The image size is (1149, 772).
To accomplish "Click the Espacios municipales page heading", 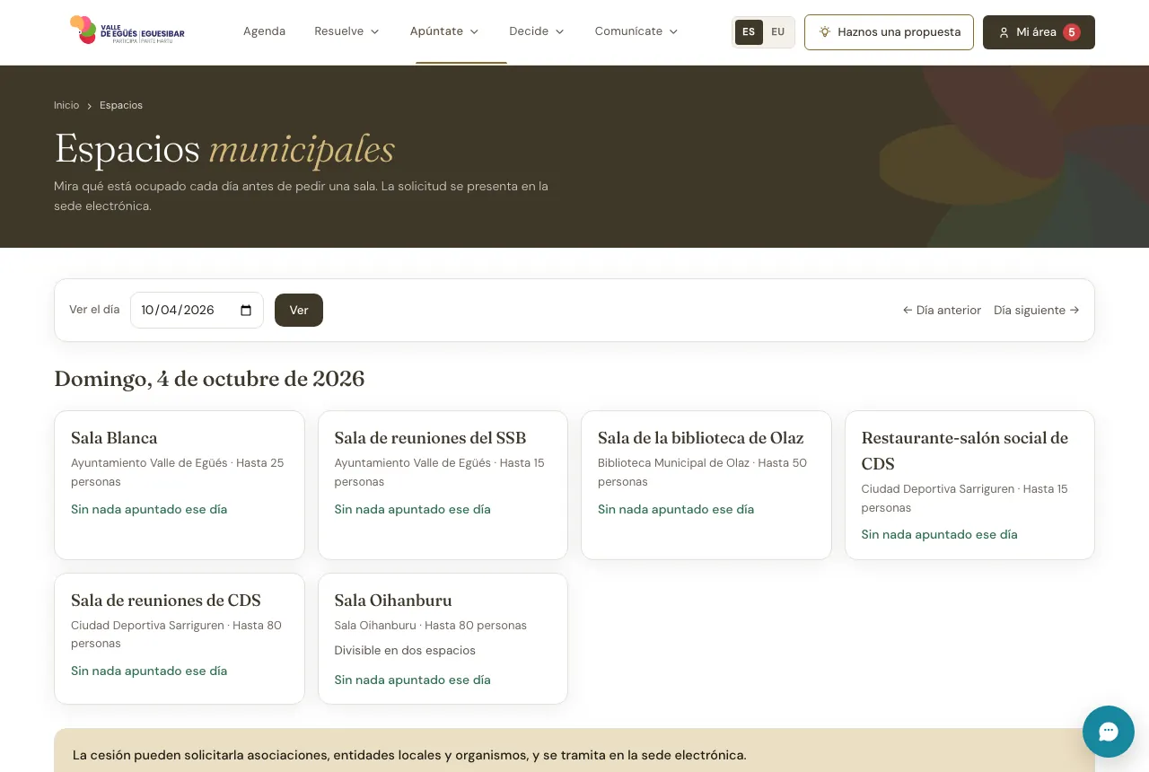I will point(224,149).
